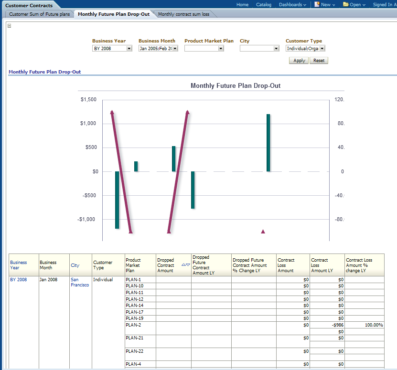The height and width of the screenshot is (370, 397).
Task: Expand the Customer Type dropdown
Action: (x=322, y=48)
